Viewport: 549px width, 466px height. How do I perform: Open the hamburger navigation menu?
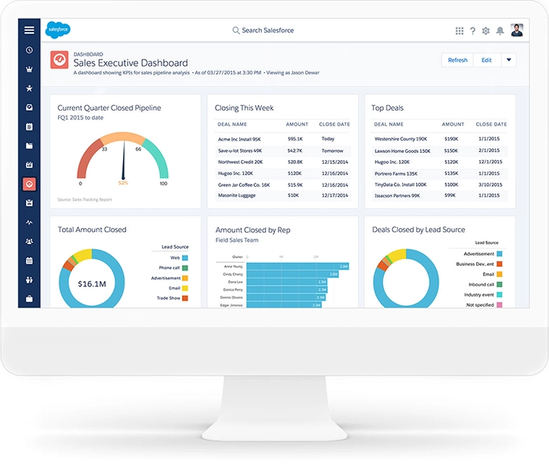coord(30,30)
